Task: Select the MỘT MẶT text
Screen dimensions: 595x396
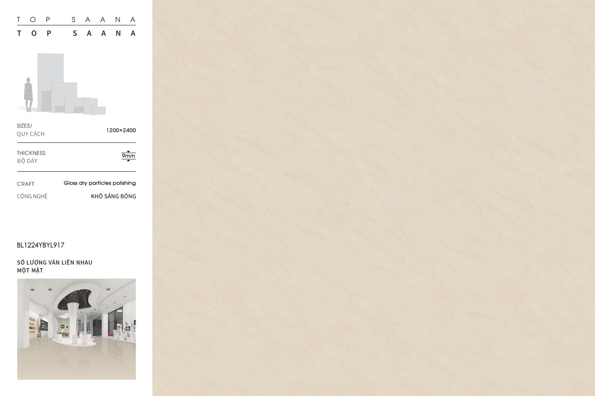Action: click(x=30, y=271)
